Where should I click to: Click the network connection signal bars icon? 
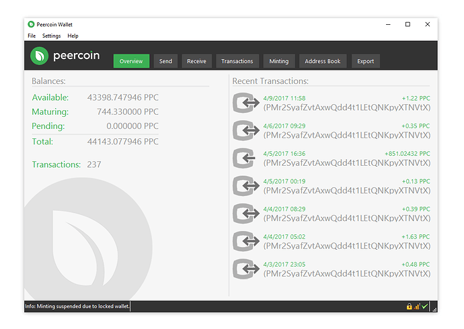click(417, 307)
